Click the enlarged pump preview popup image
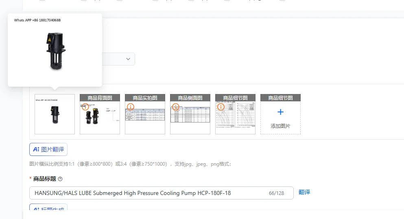 55,50
